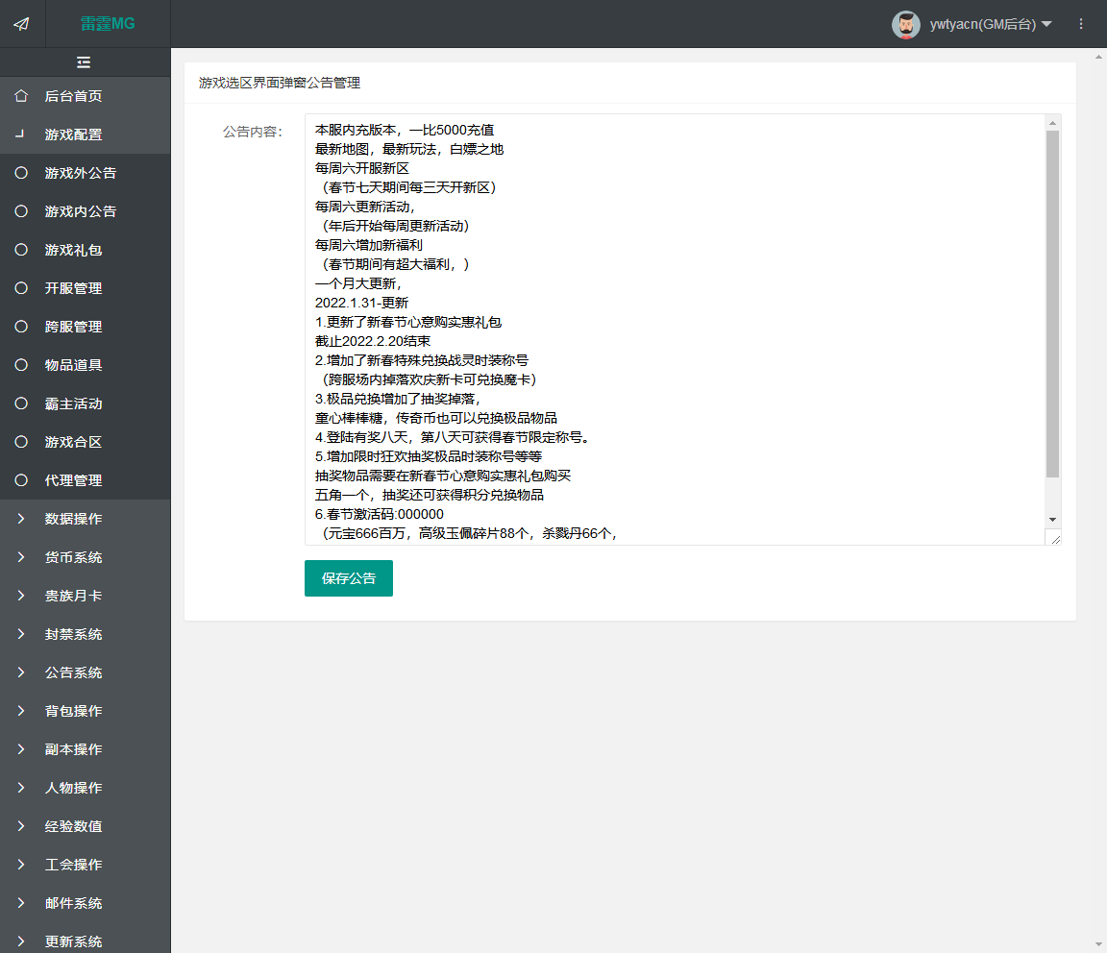Click the textarea scrollbar down arrow
Image resolution: width=1107 pixels, height=953 pixels.
(1052, 520)
